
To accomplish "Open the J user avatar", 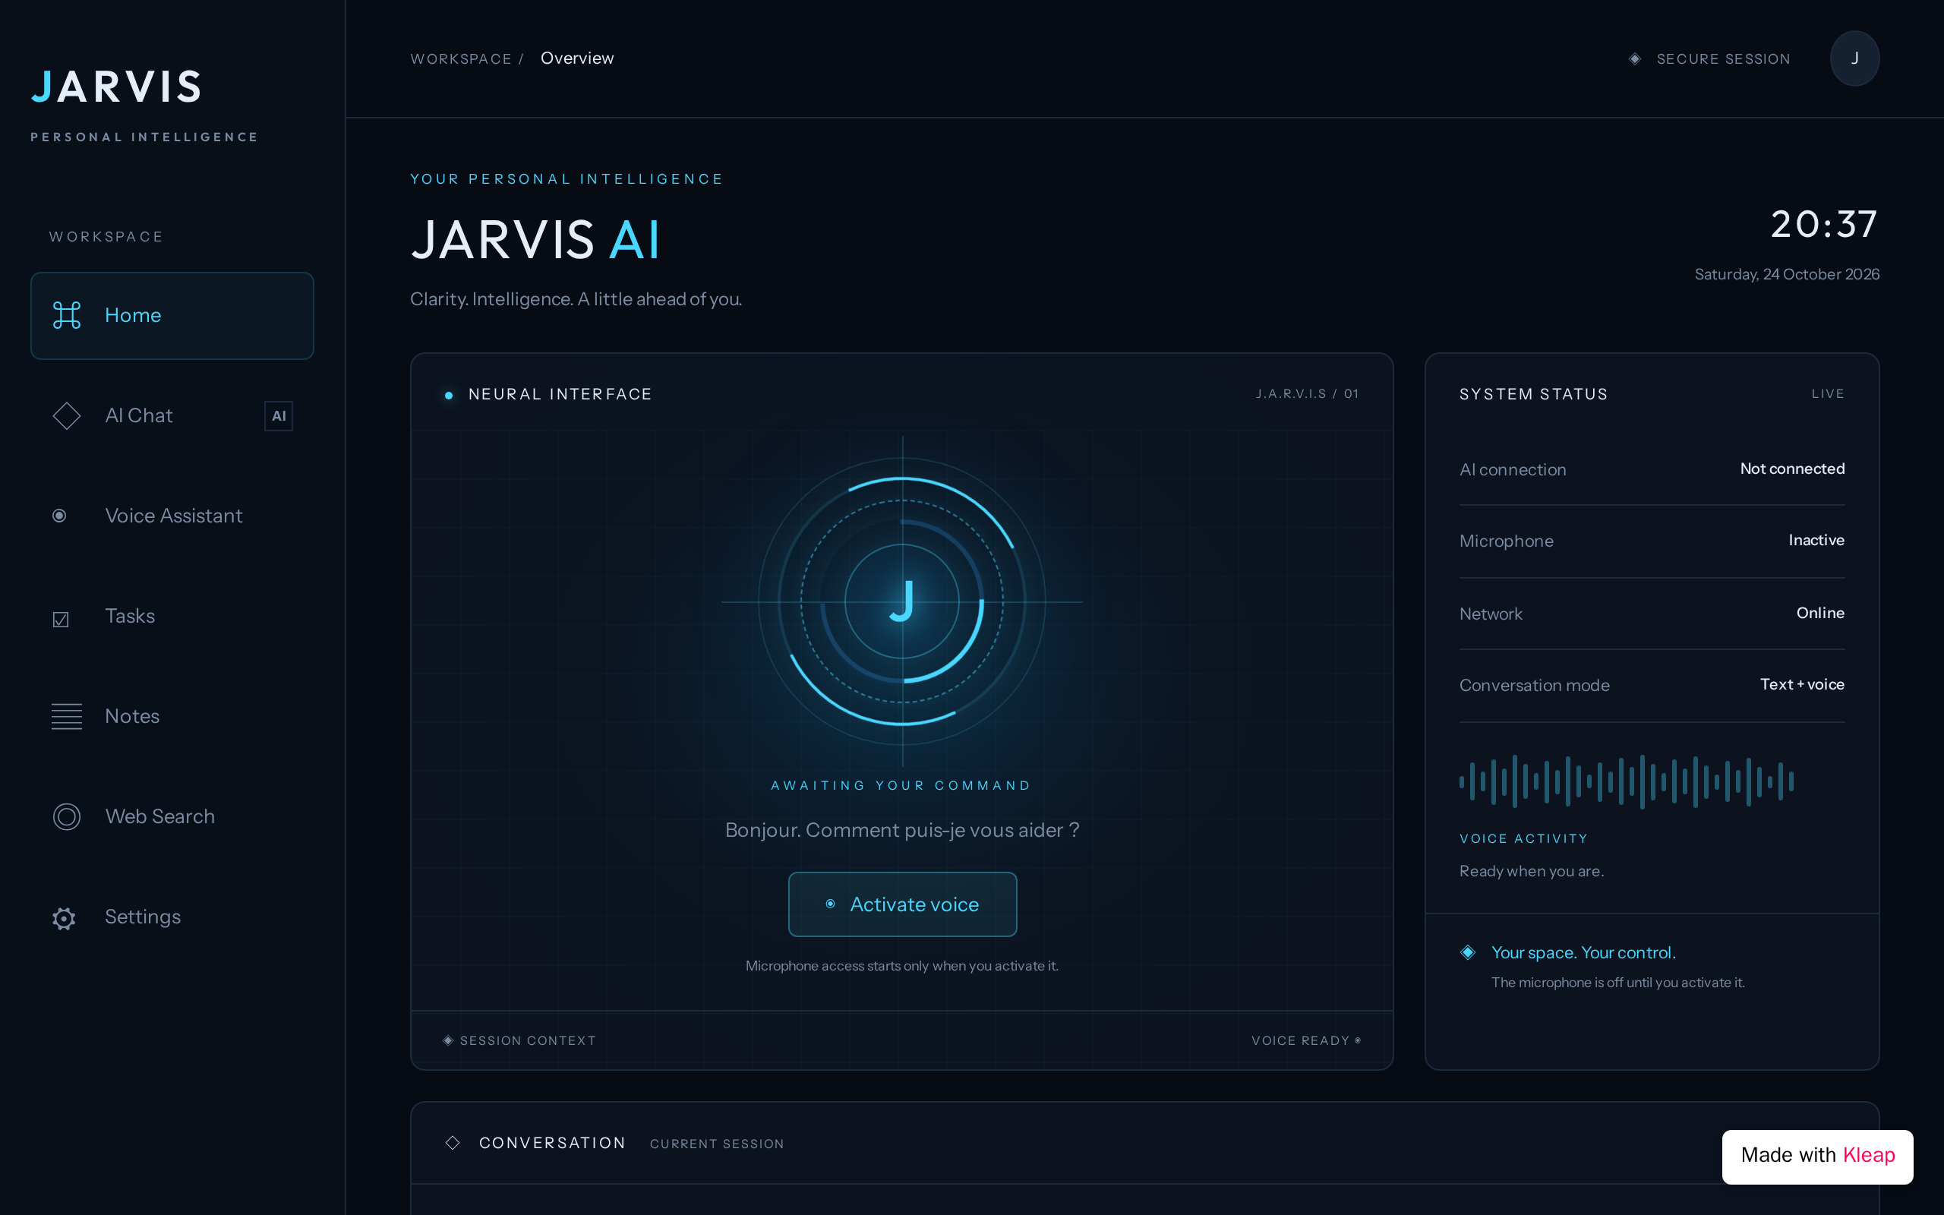I will click(x=1854, y=58).
